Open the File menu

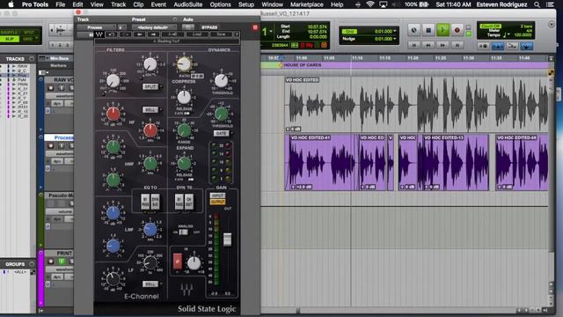(x=61, y=4)
